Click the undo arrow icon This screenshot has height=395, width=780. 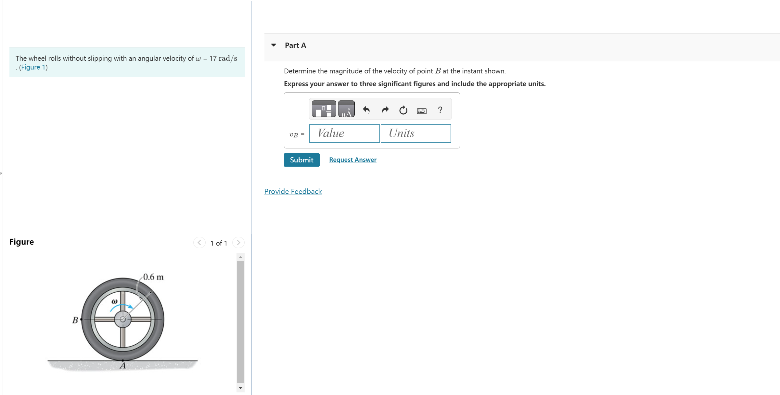[366, 110]
